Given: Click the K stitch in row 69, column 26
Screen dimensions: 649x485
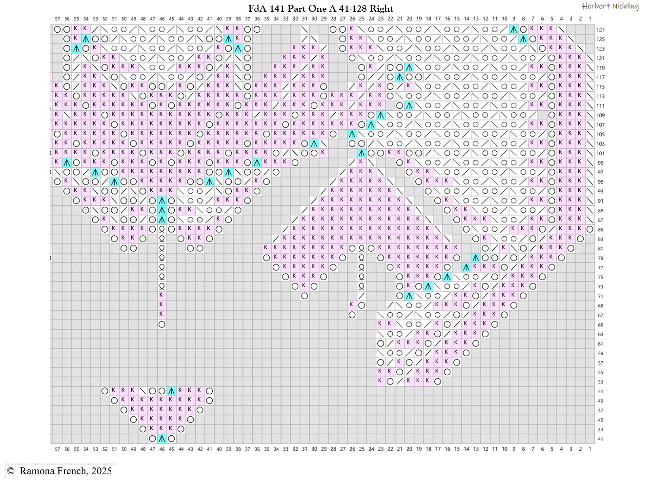Looking at the screenshot, I should [x=351, y=305].
